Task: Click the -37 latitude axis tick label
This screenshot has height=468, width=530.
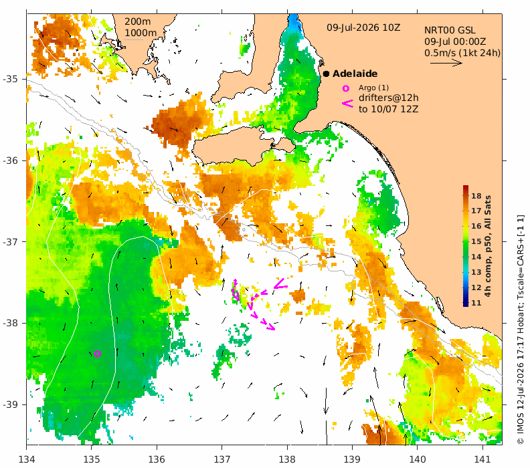Action: pos(10,242)
